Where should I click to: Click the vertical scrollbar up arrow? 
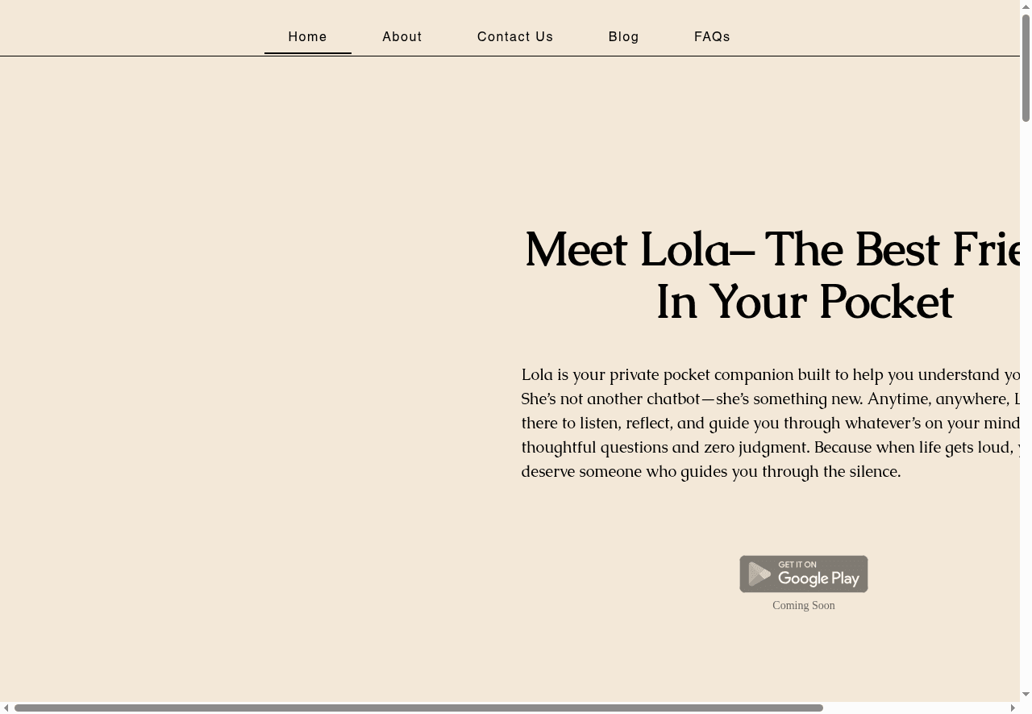coord(1026,6)
